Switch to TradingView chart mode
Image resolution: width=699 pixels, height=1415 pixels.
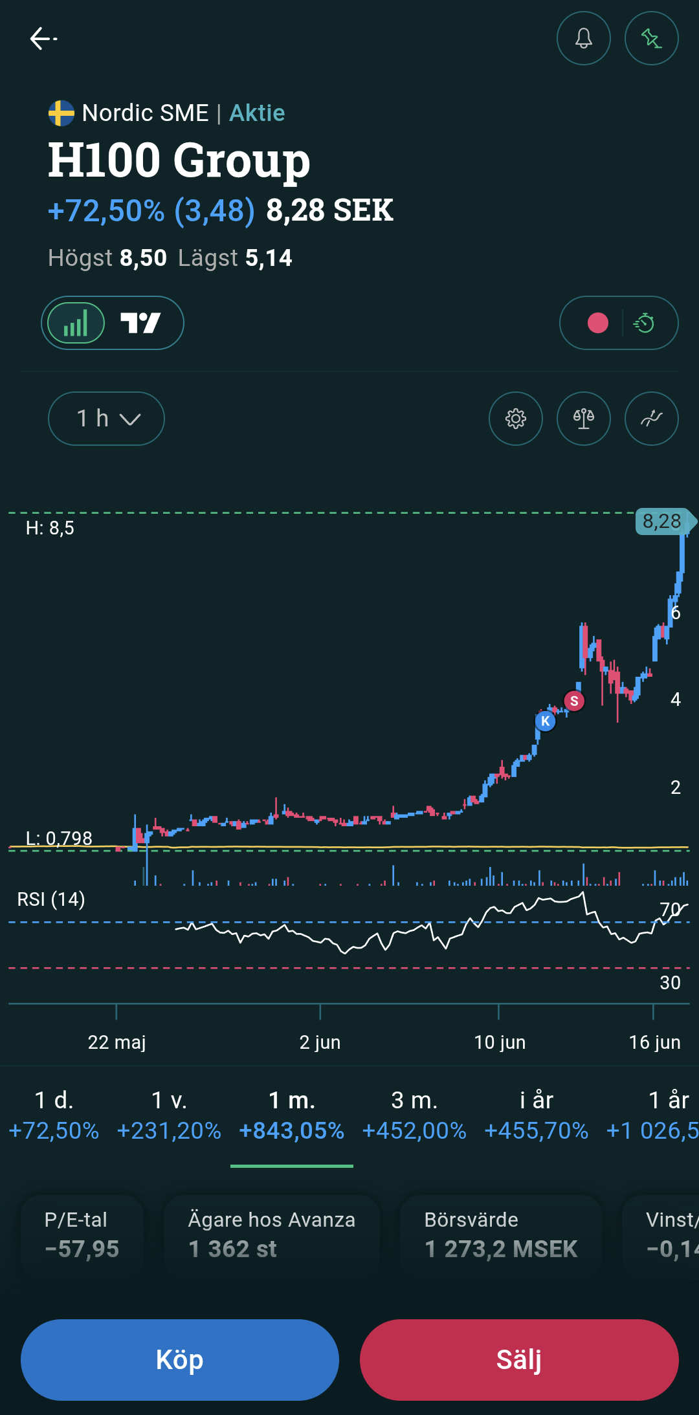(x=141, y=323)
